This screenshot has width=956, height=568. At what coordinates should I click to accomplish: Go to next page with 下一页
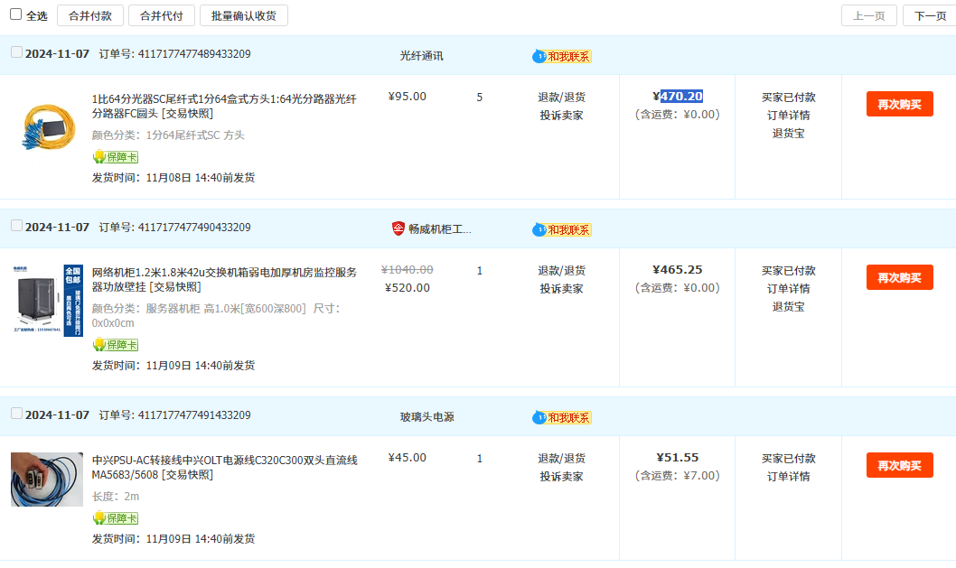[x=929, y=15]
